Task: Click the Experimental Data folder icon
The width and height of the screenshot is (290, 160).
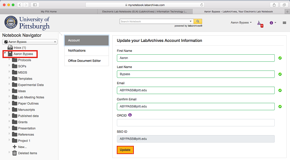Action: (x=15, y=85)
